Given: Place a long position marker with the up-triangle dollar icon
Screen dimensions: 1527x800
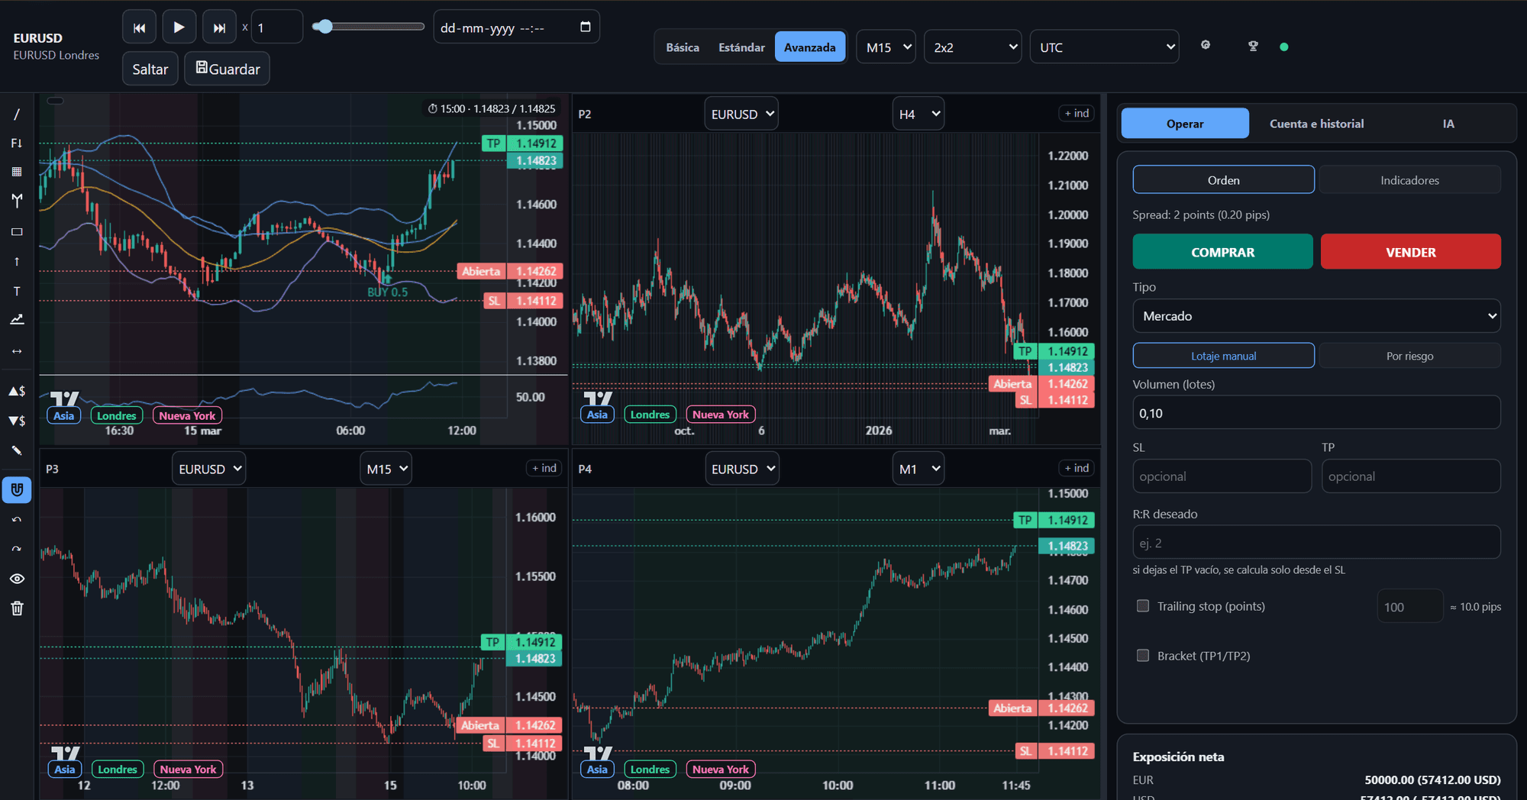Looking at the screenshot, I should pos(17,391).
